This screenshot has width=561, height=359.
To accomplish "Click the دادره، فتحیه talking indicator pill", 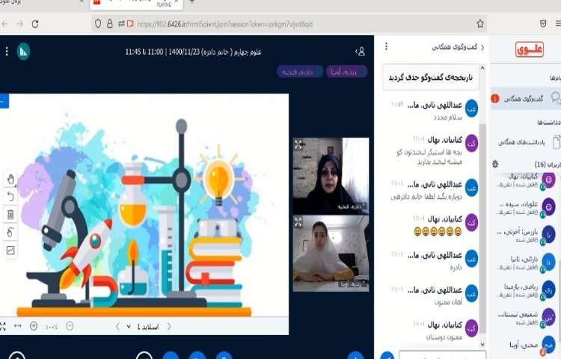I will 300,72.
